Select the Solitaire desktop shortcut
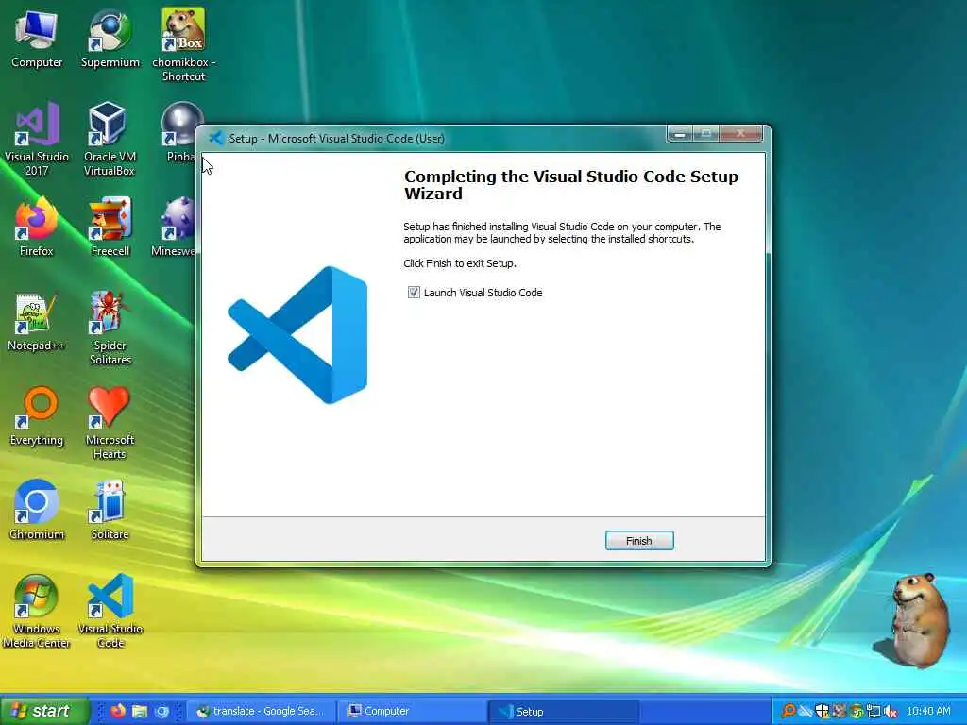The width and height of the screenshot is (967, 725). click(x=110, y=511)
